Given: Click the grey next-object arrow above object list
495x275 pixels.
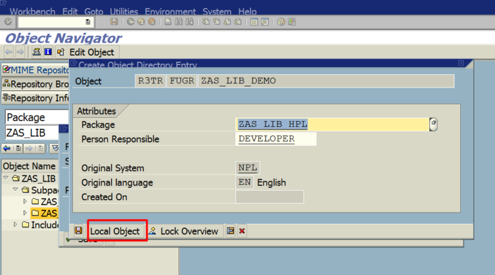Looking at the screenshot, I should coord(29,148).
